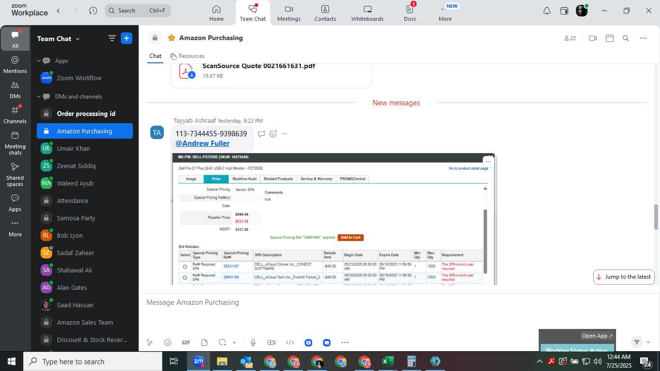Open More options in the left sidebar
The width and height of the screenshot is (660, 371).
(x=15, y=228)
